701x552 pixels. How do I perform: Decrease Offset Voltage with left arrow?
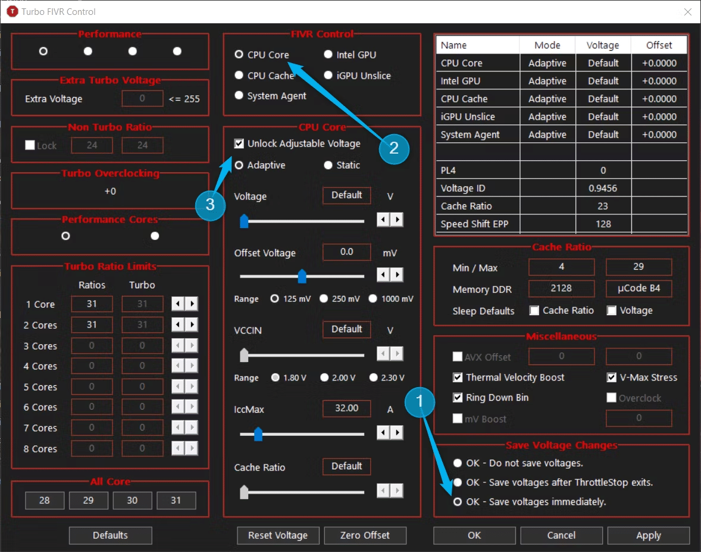tap(383, 275)
